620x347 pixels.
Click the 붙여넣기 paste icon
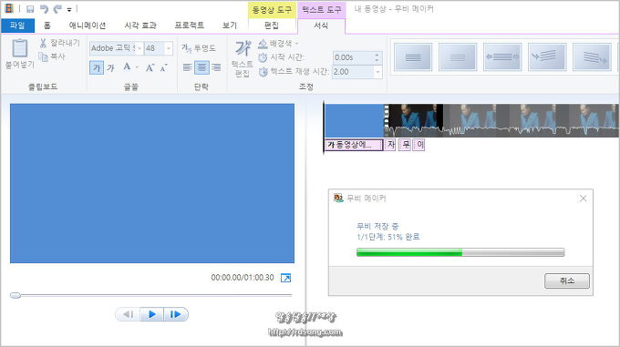tap(19, 49)
